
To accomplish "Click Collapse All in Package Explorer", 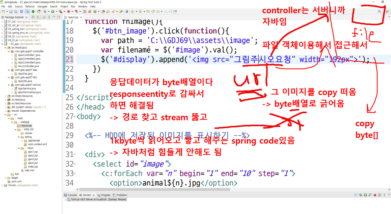I will [33, 17].
